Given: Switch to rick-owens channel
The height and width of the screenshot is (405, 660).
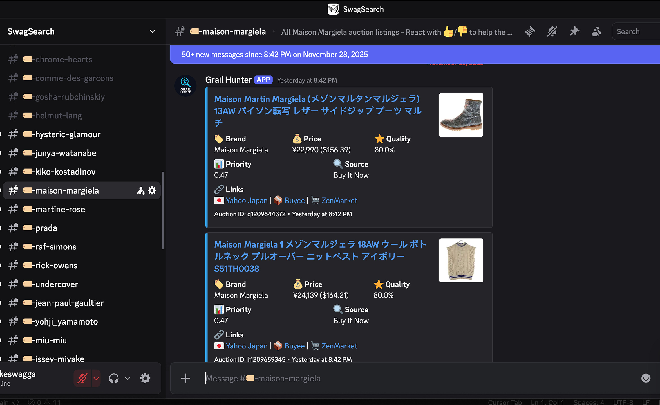Looking at the screenshot, I should tap(82, 265).
